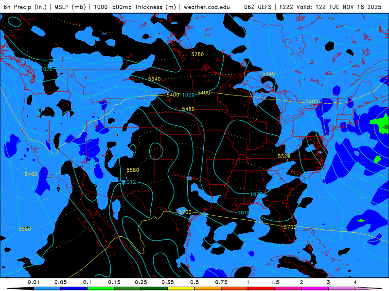Click the 5520 thickness contour label
The width and height of the screenshot is (389, 291).
point(284,156)
